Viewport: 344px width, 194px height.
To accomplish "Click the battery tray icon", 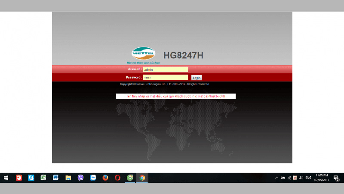I will (283, 178).
